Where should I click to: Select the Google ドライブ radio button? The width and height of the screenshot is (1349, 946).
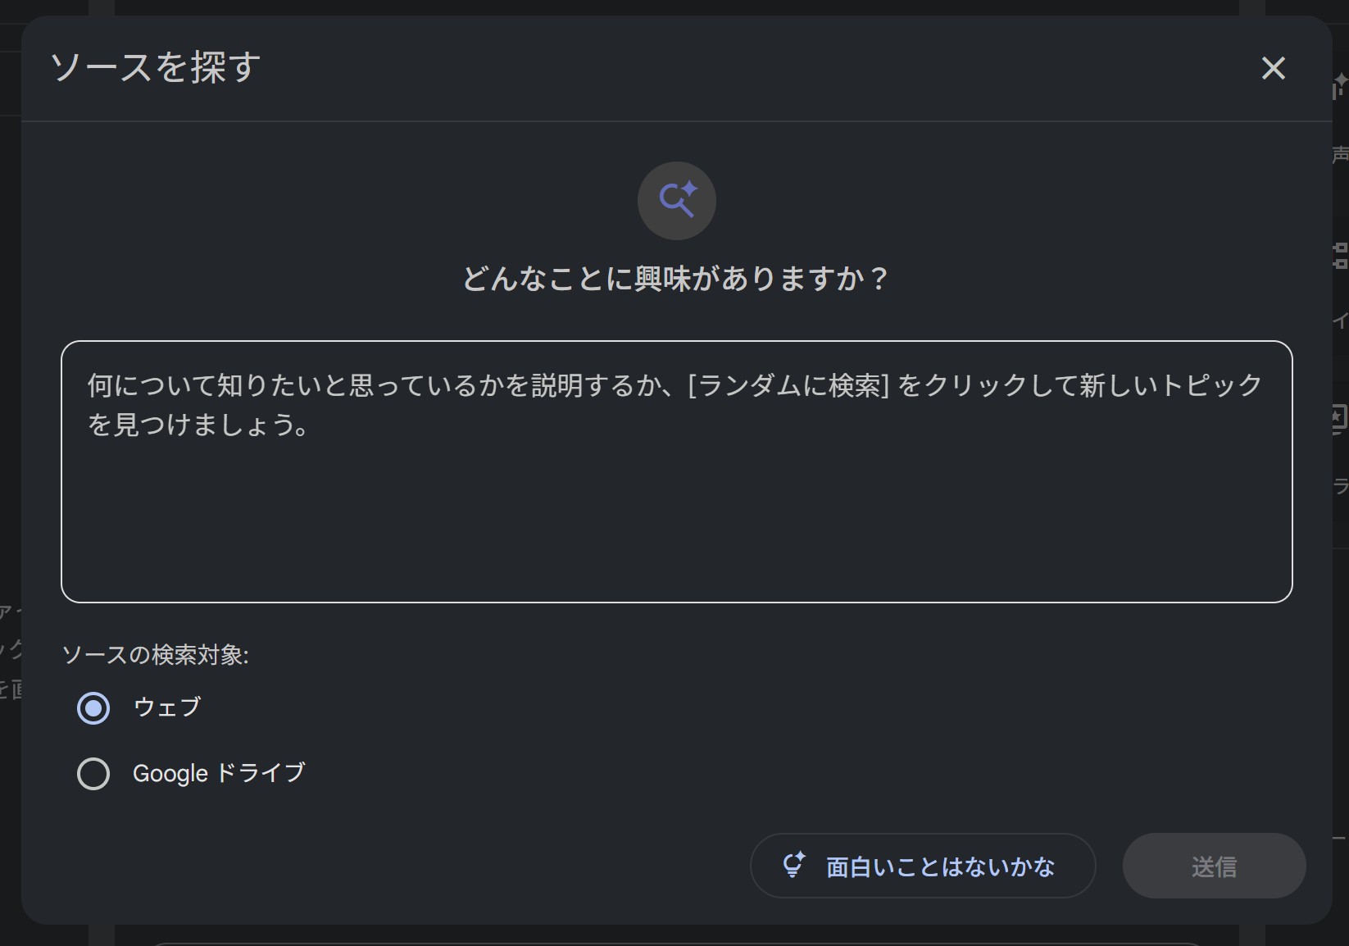(x=93, y=773)
